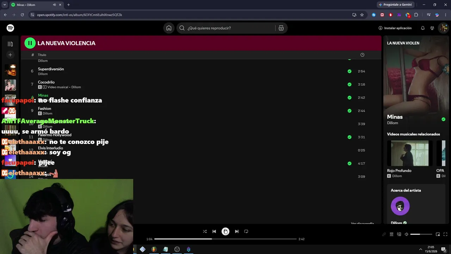Click the duration clock column header
Image resolution: width=451 pixels, height=254 pixels.
coord(363,55)
